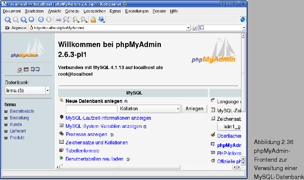Zoom in with the plus magnifier icon
The height and width of the screenshot is (180, 304).
pos(76,19)
